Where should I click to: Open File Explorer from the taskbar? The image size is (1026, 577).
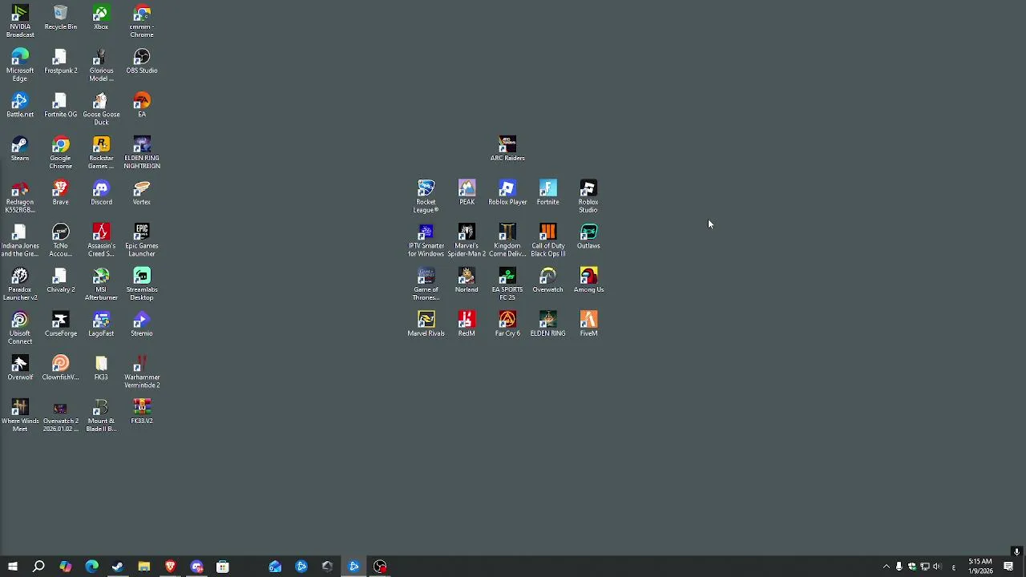coord(143,567)
